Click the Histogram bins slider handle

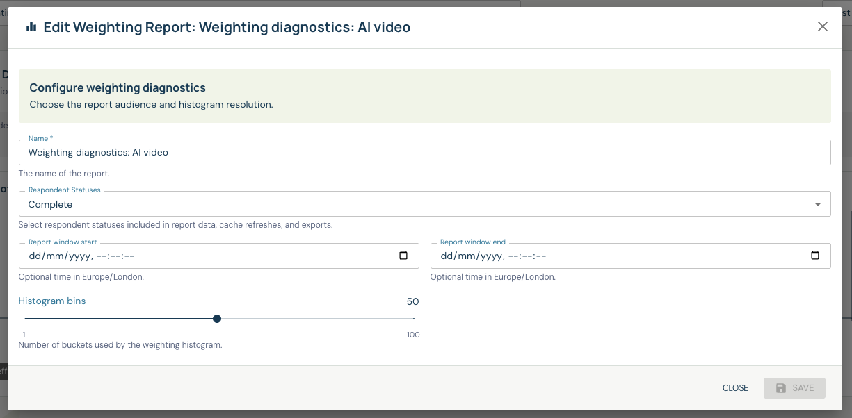pyautogui.click(x=217, y=319)
